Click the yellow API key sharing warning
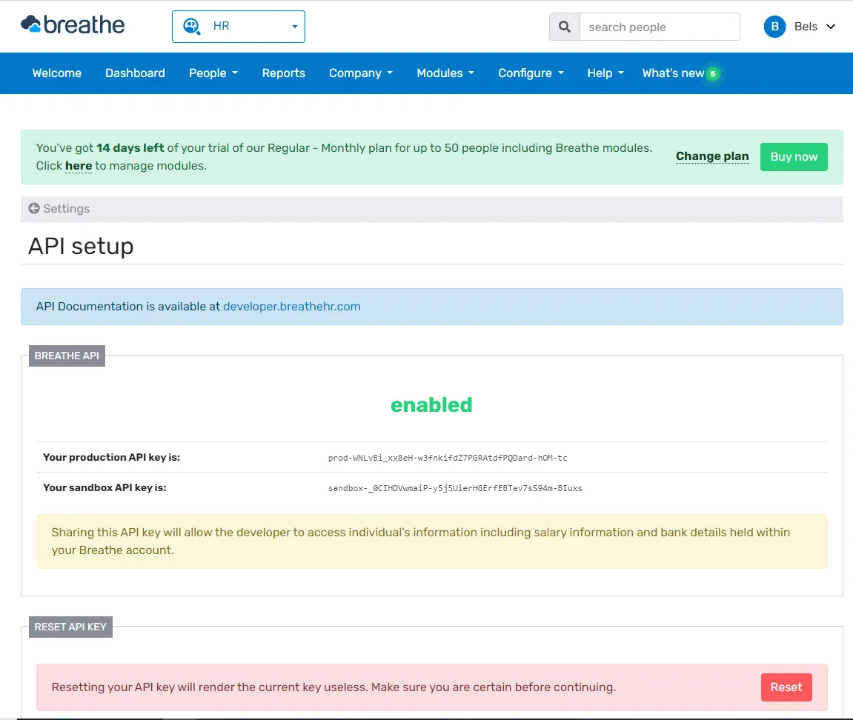The width and height of the screenshot is (853, 720). [432, 541]
